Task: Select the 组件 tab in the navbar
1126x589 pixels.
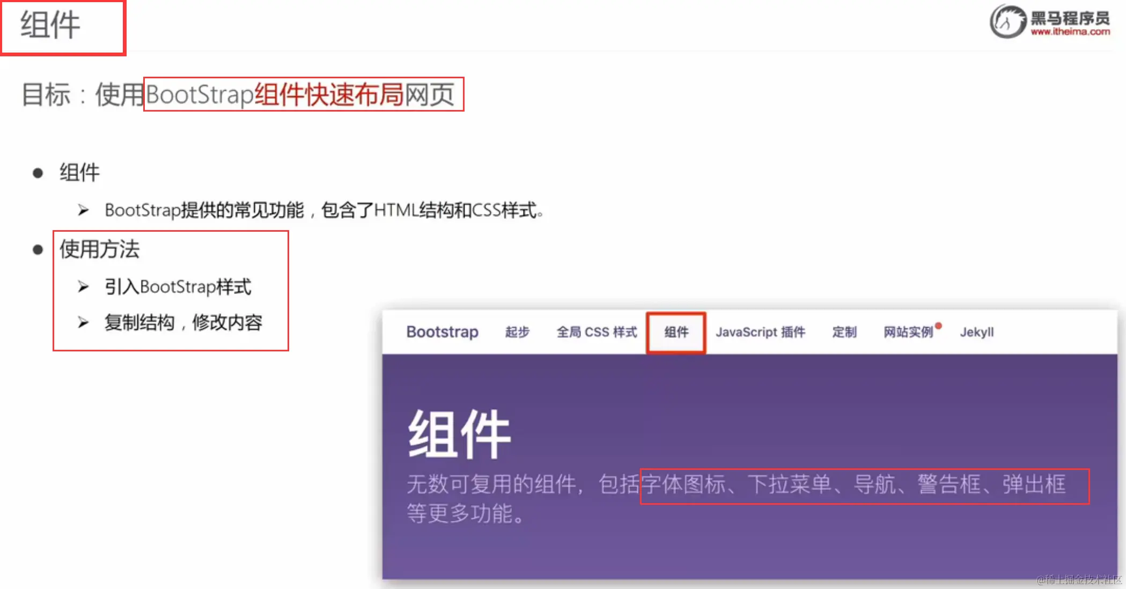Action: coord(676,332)
